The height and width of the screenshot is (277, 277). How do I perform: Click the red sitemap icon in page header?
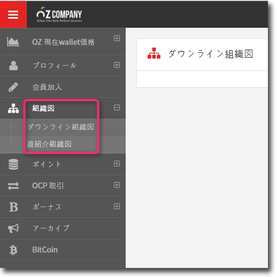coord(154,53)
